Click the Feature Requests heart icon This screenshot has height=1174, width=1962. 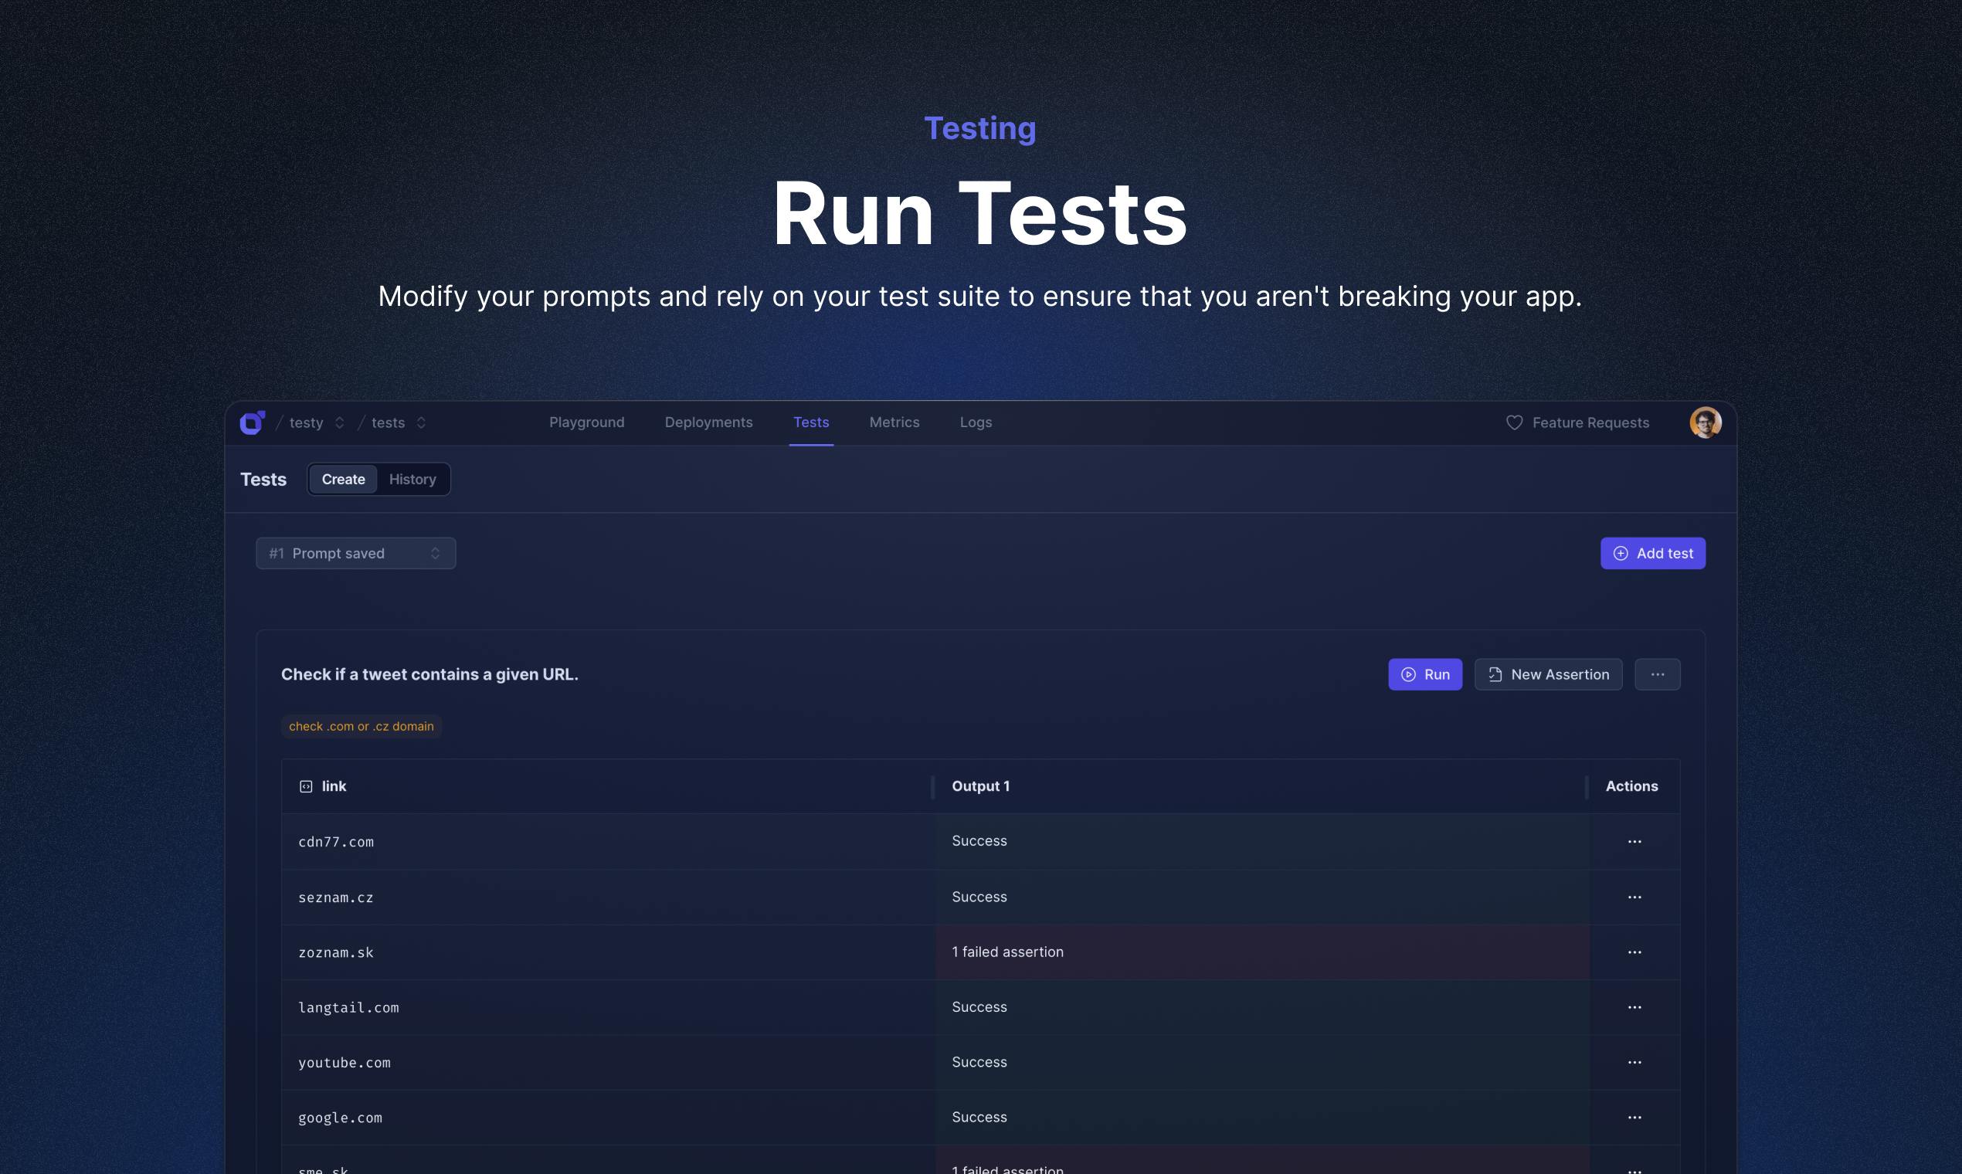point(1513,422)
